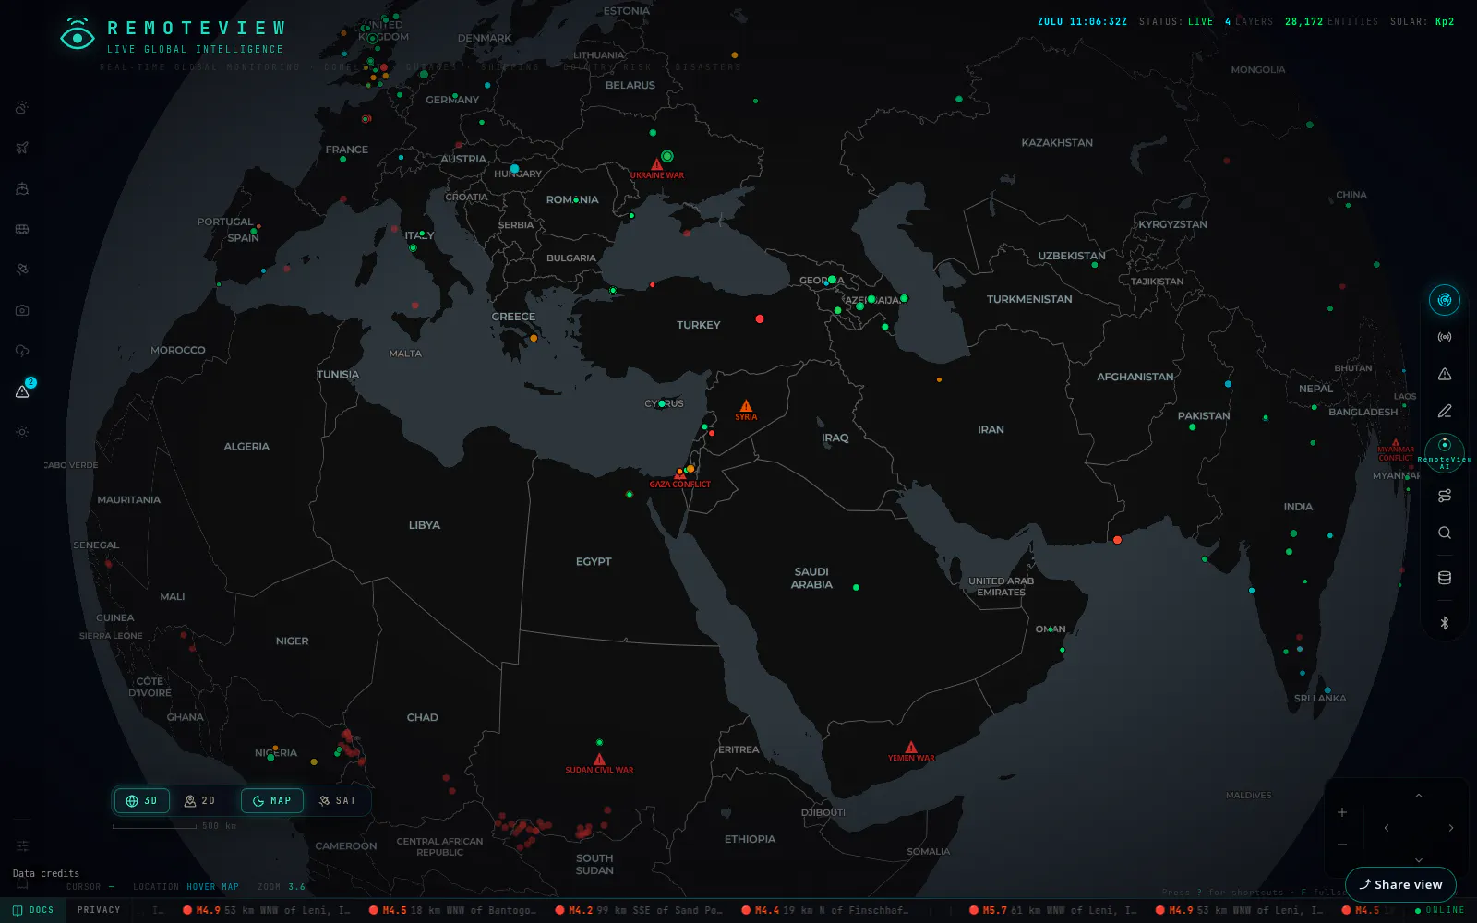This screenshot has width=1477, height=923.
Task: Select the pencil draw tool
Action: [1445, 411]
